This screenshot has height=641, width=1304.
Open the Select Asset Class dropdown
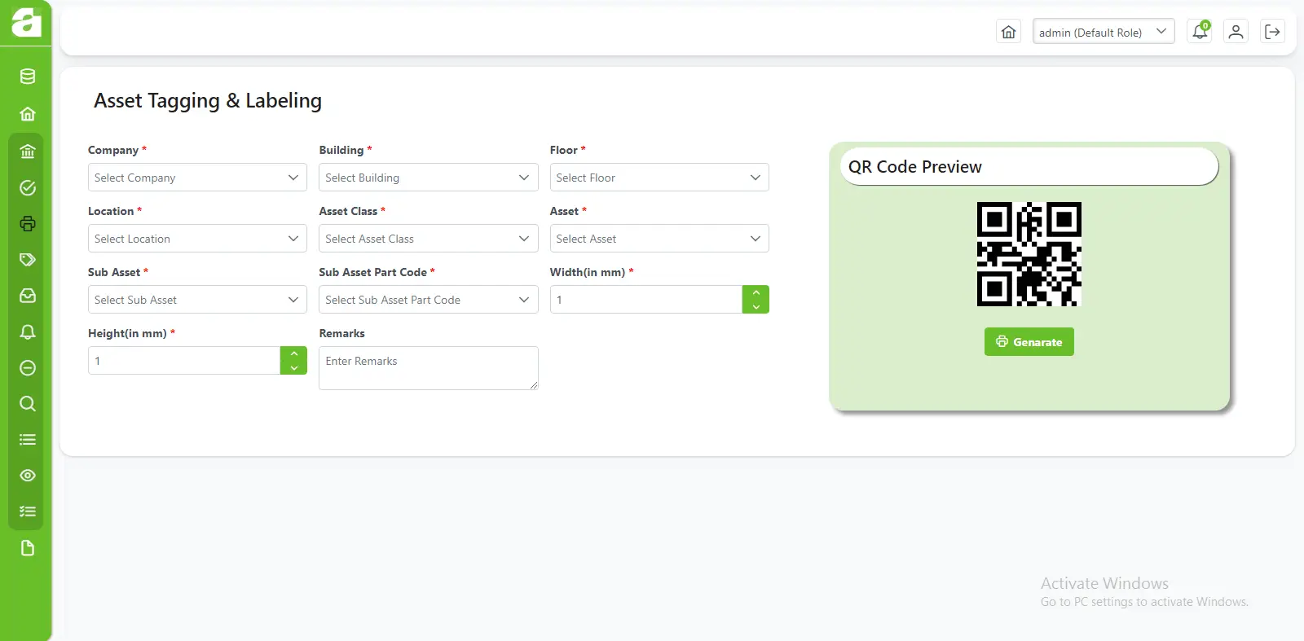point(429,239)
